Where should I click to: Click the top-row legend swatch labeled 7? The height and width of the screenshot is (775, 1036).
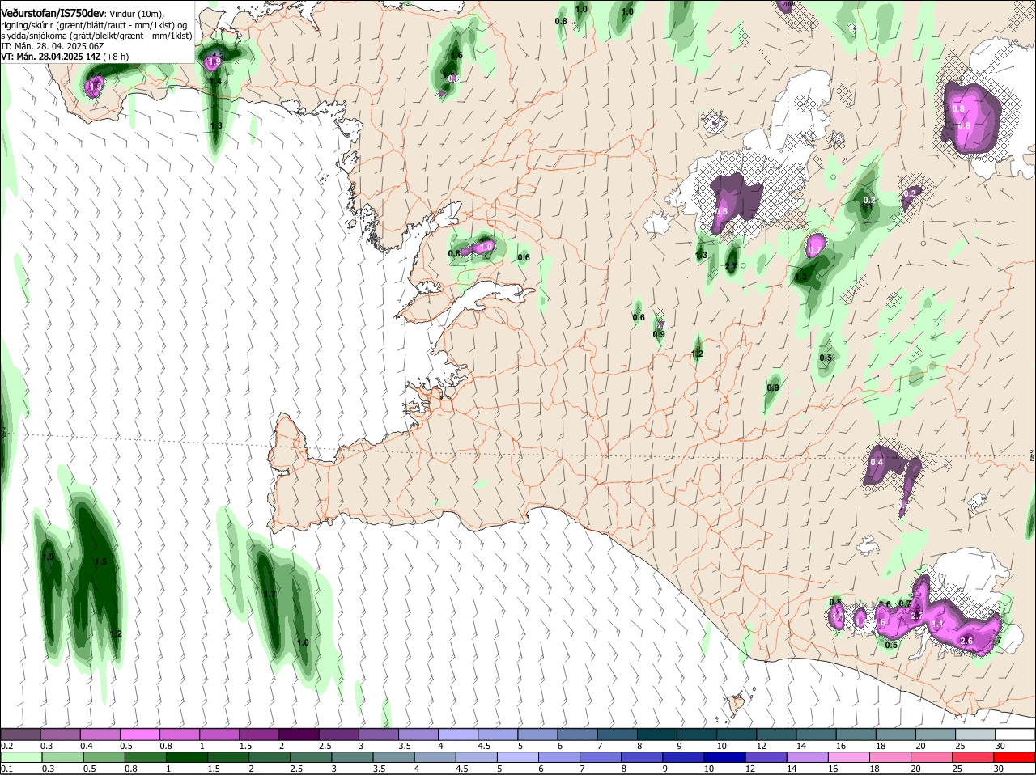click(618, 735)
